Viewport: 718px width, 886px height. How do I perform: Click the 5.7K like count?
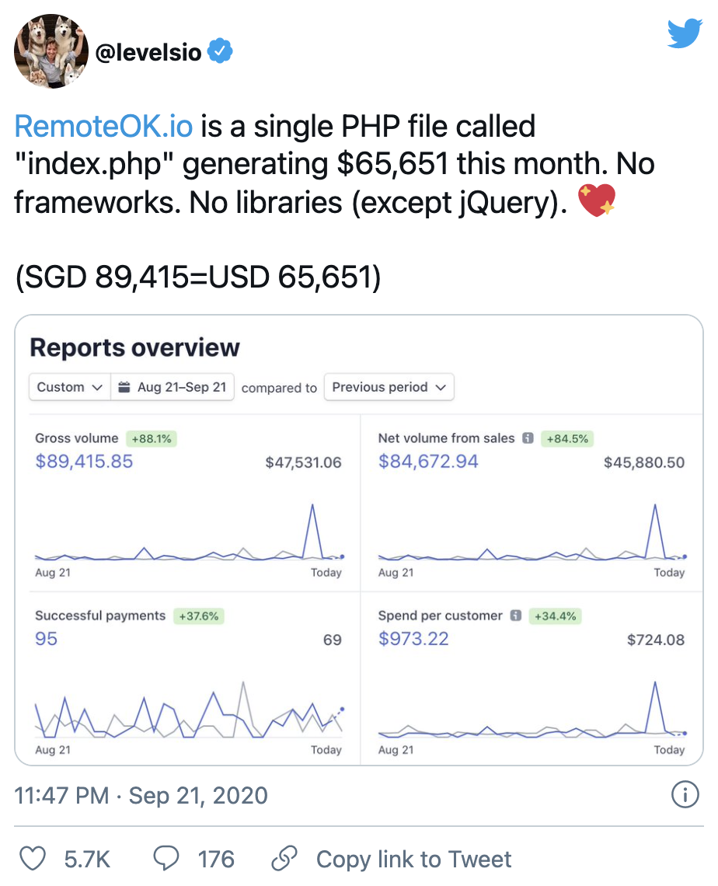click(85, 859)
